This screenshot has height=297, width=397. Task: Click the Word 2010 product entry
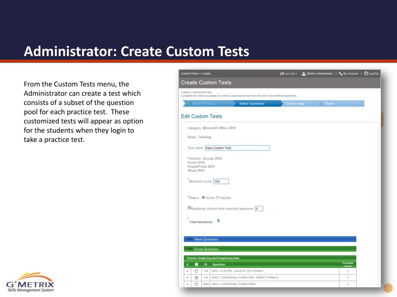(x=196, y=171)
